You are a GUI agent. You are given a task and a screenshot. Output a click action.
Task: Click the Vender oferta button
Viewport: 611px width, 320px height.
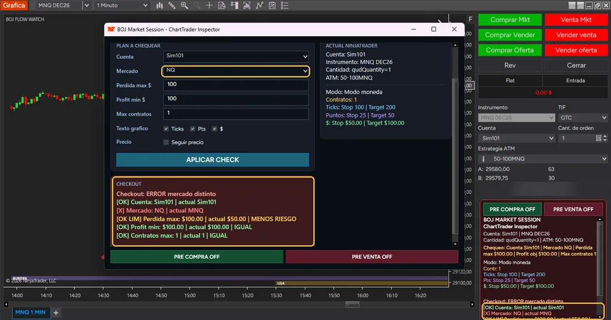tap(576, 50)
